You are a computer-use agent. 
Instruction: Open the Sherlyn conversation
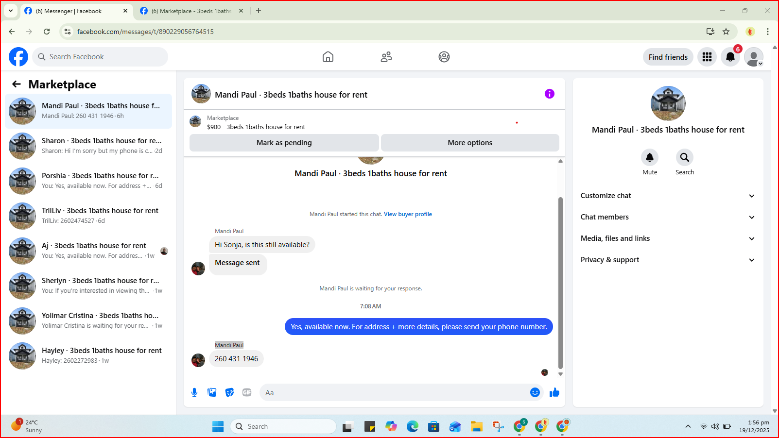88,286
